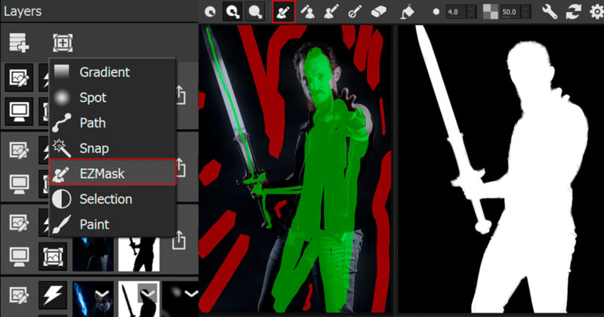Expand chevron on bottom layer's blue image thumbnail

coord(102,294)
